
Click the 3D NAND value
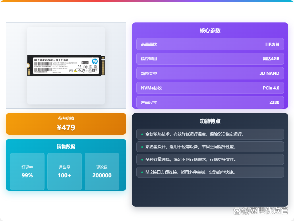click(269, 73)
